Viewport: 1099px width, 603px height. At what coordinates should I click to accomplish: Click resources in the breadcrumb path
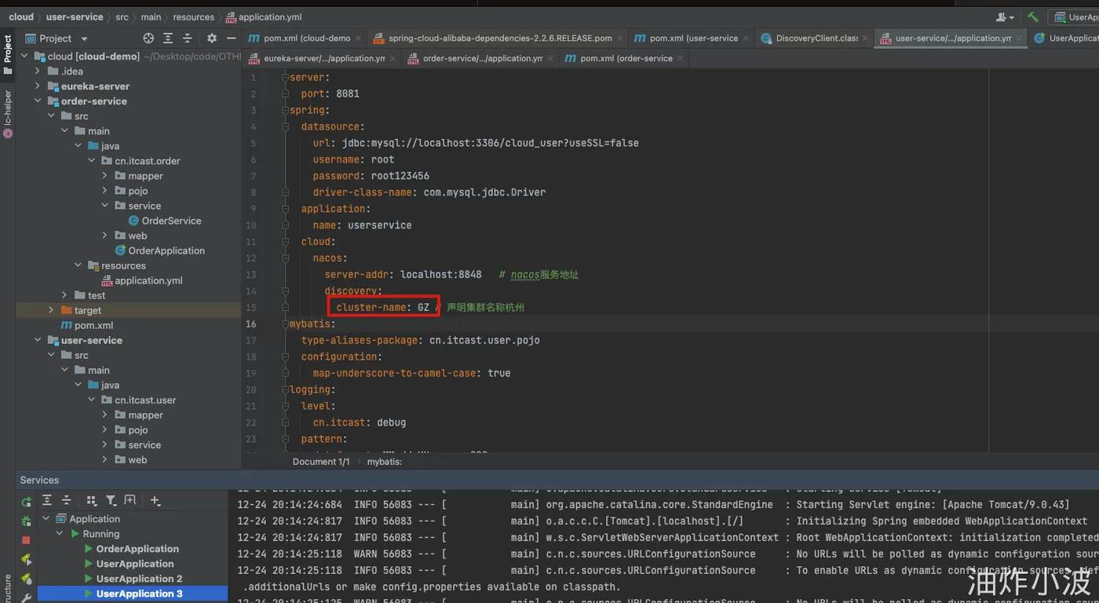tap(193, 16)
